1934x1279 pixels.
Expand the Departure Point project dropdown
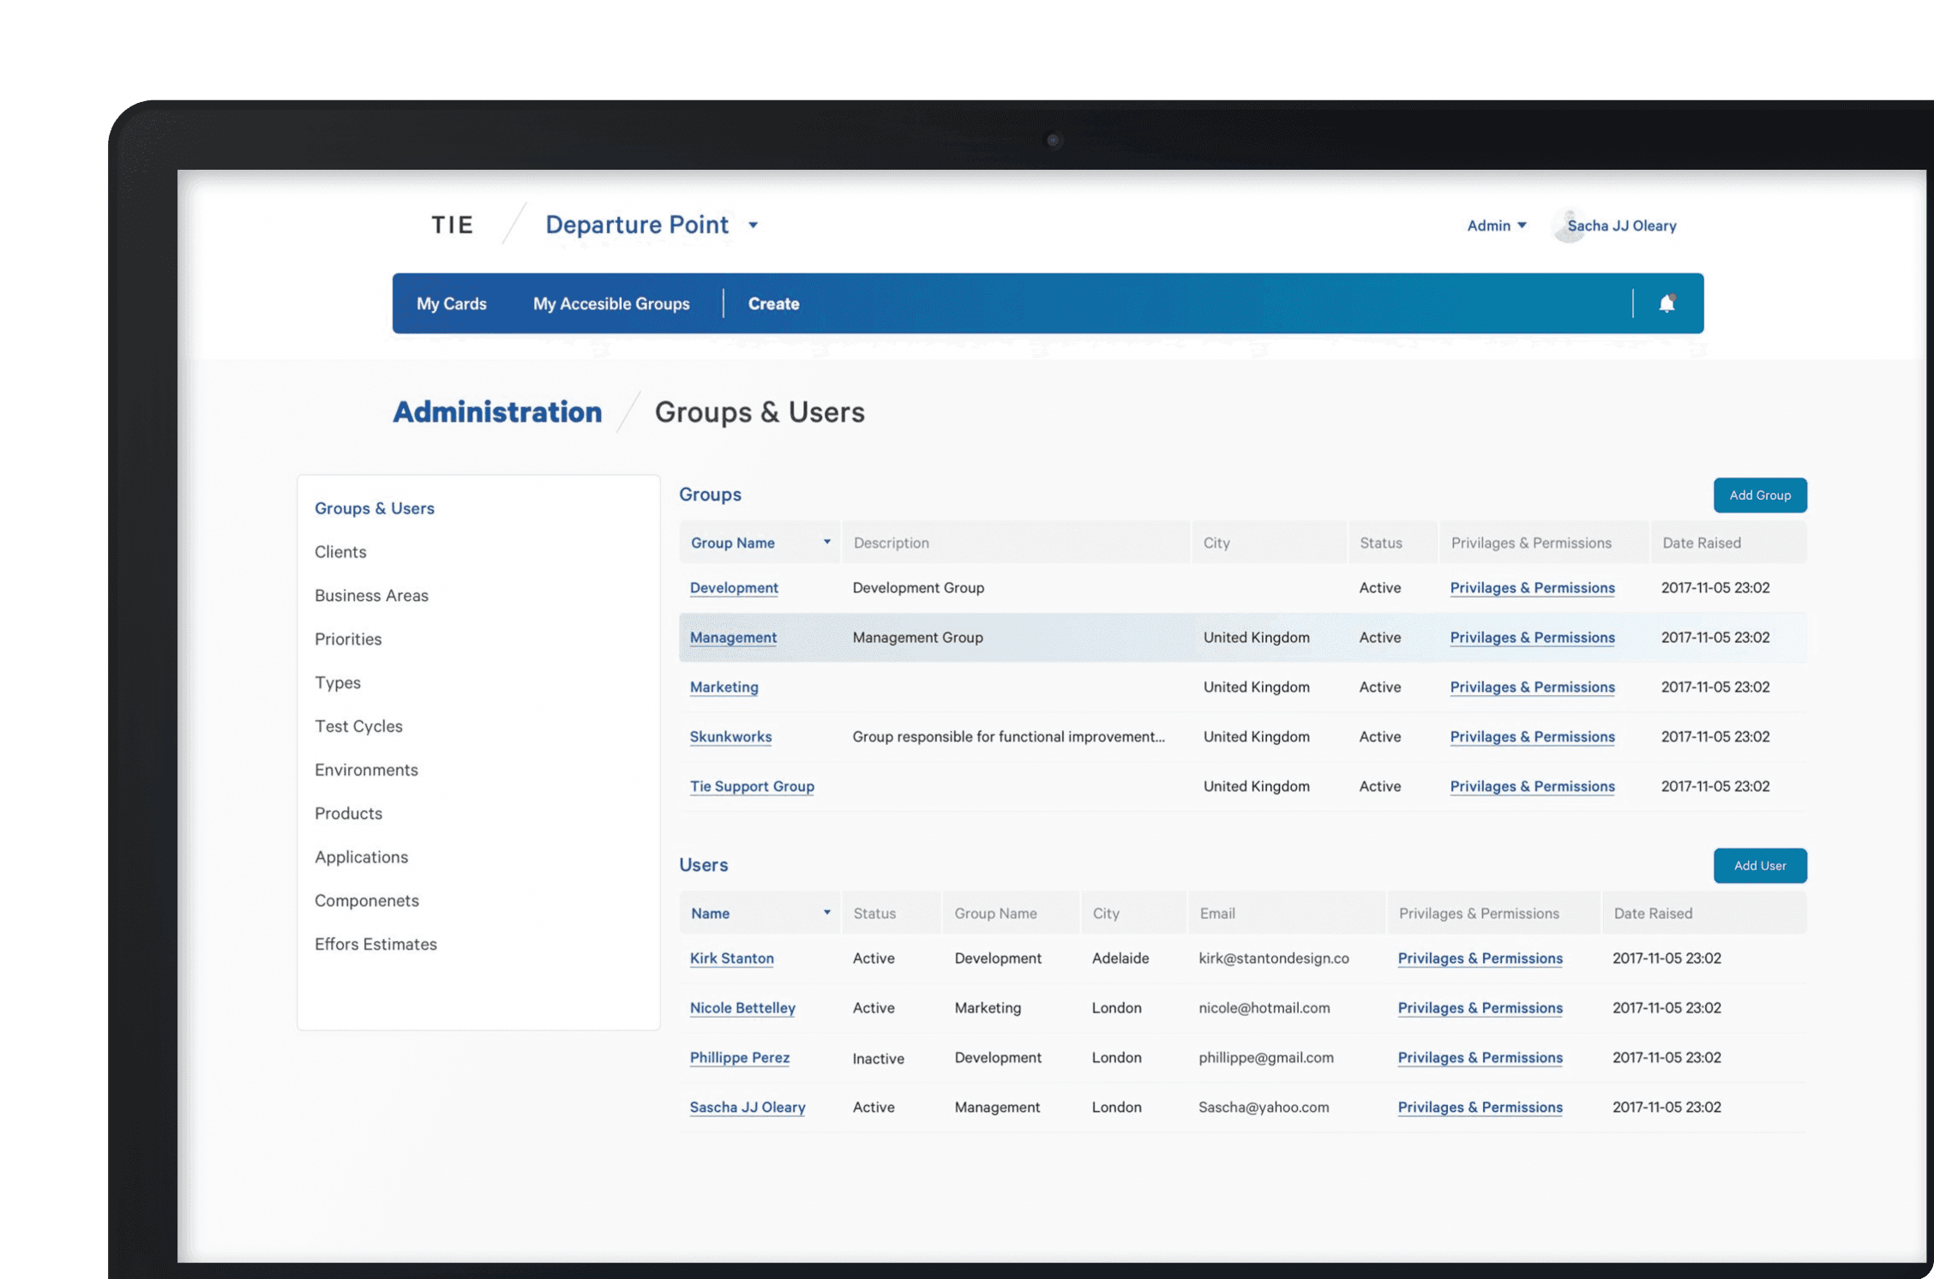753,225
